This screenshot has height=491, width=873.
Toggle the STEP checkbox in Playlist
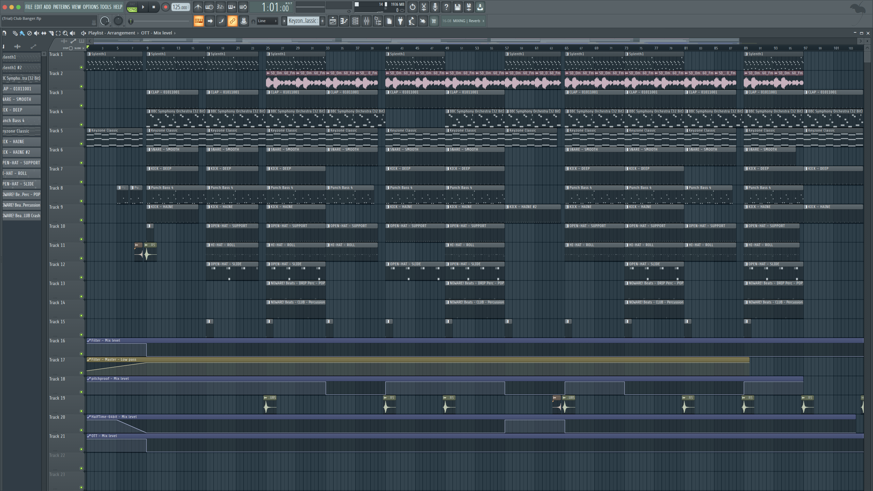[x=71, y=48]
